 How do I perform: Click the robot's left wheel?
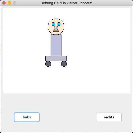[x=48, y=64]
